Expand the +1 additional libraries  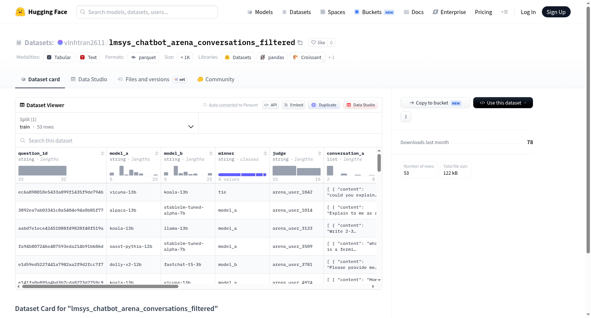point(331,58)
